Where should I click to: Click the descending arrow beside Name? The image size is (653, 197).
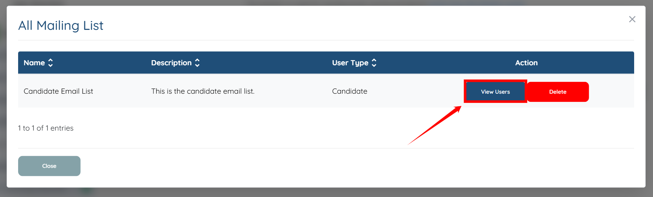point(51,65)
